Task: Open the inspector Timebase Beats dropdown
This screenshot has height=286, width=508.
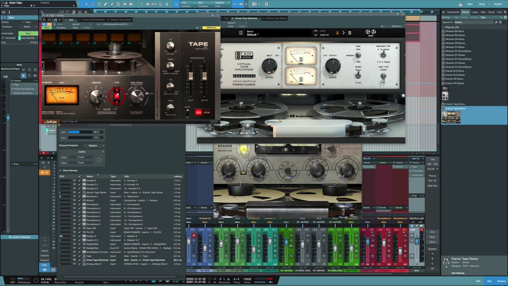Action: click(x=28, y=27)
